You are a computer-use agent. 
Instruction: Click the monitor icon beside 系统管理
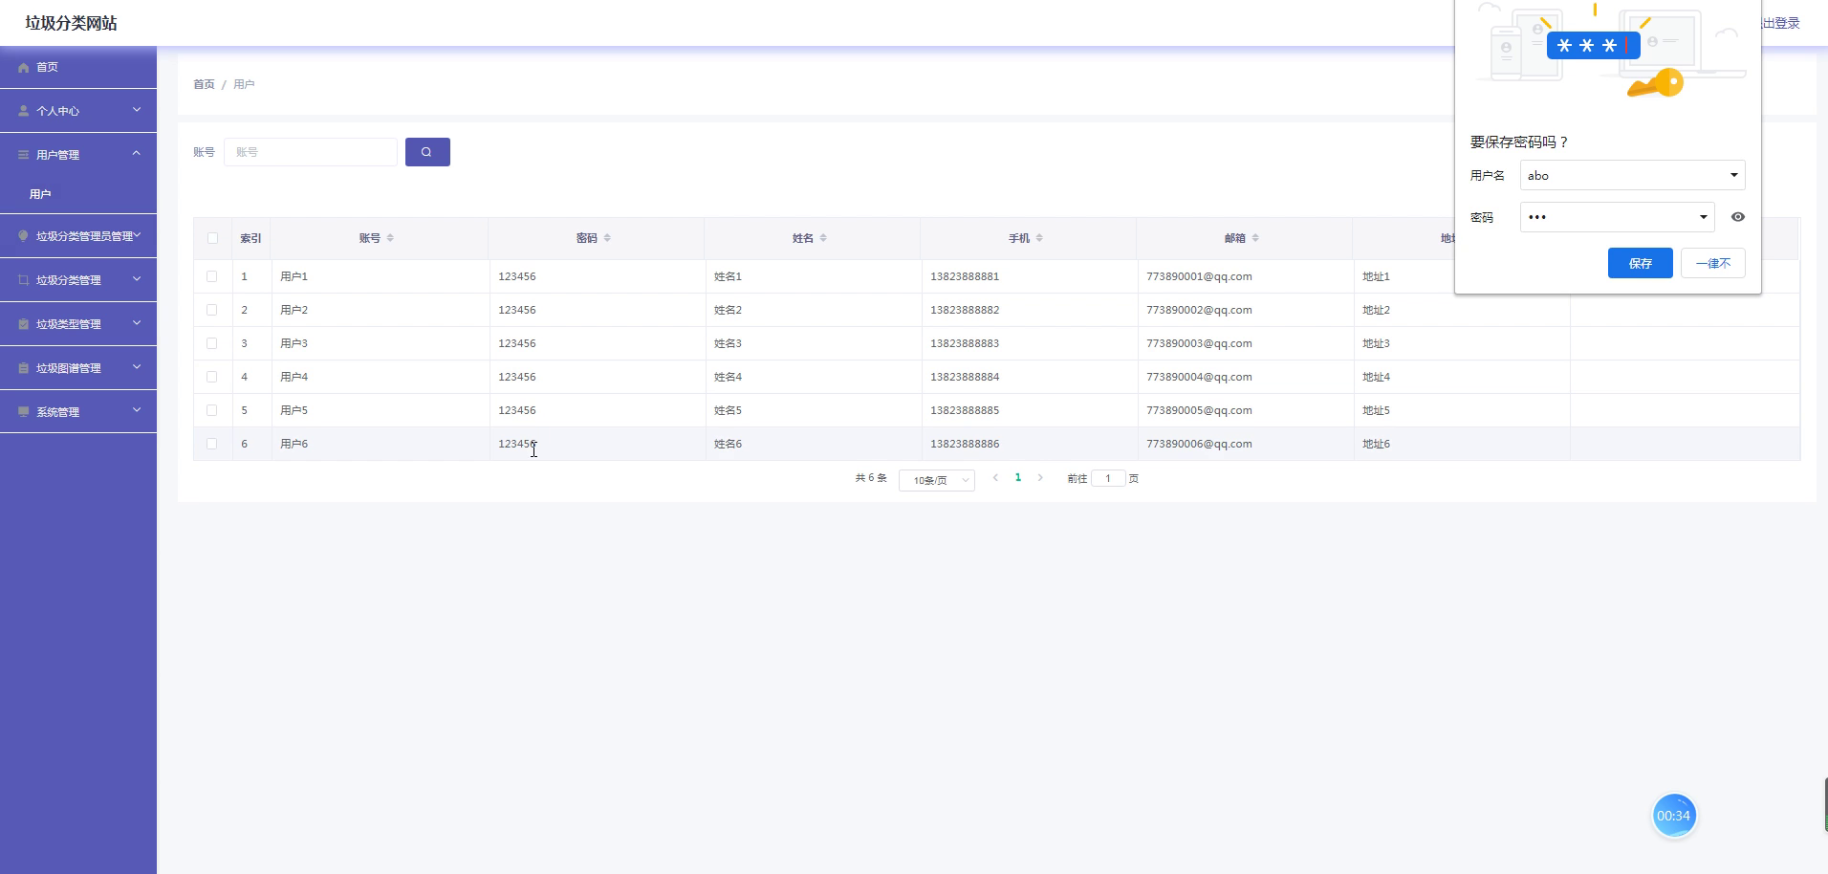pos(24,412)
